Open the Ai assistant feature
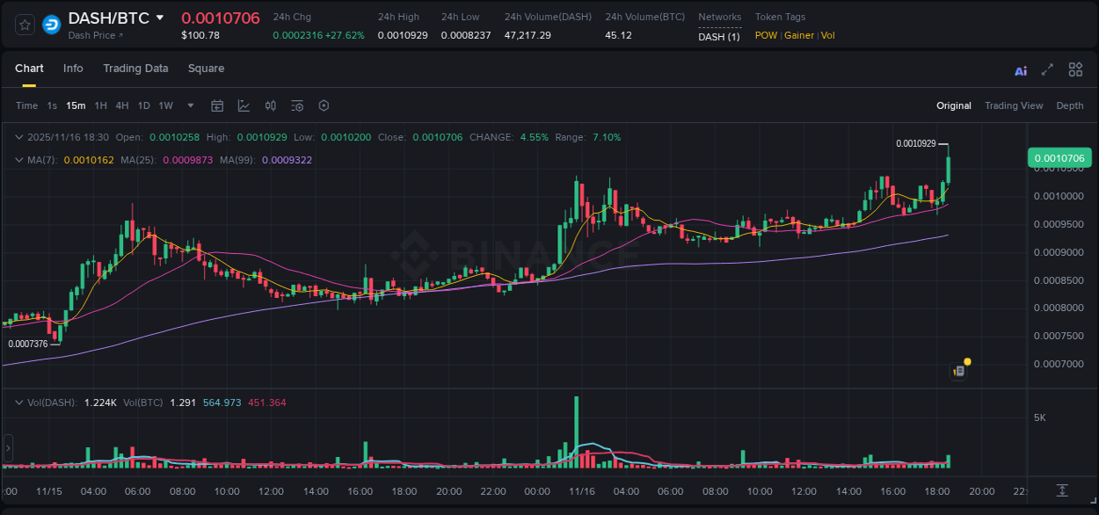The width and height of the screenshot is (1099, 515). coord(1020,70)
